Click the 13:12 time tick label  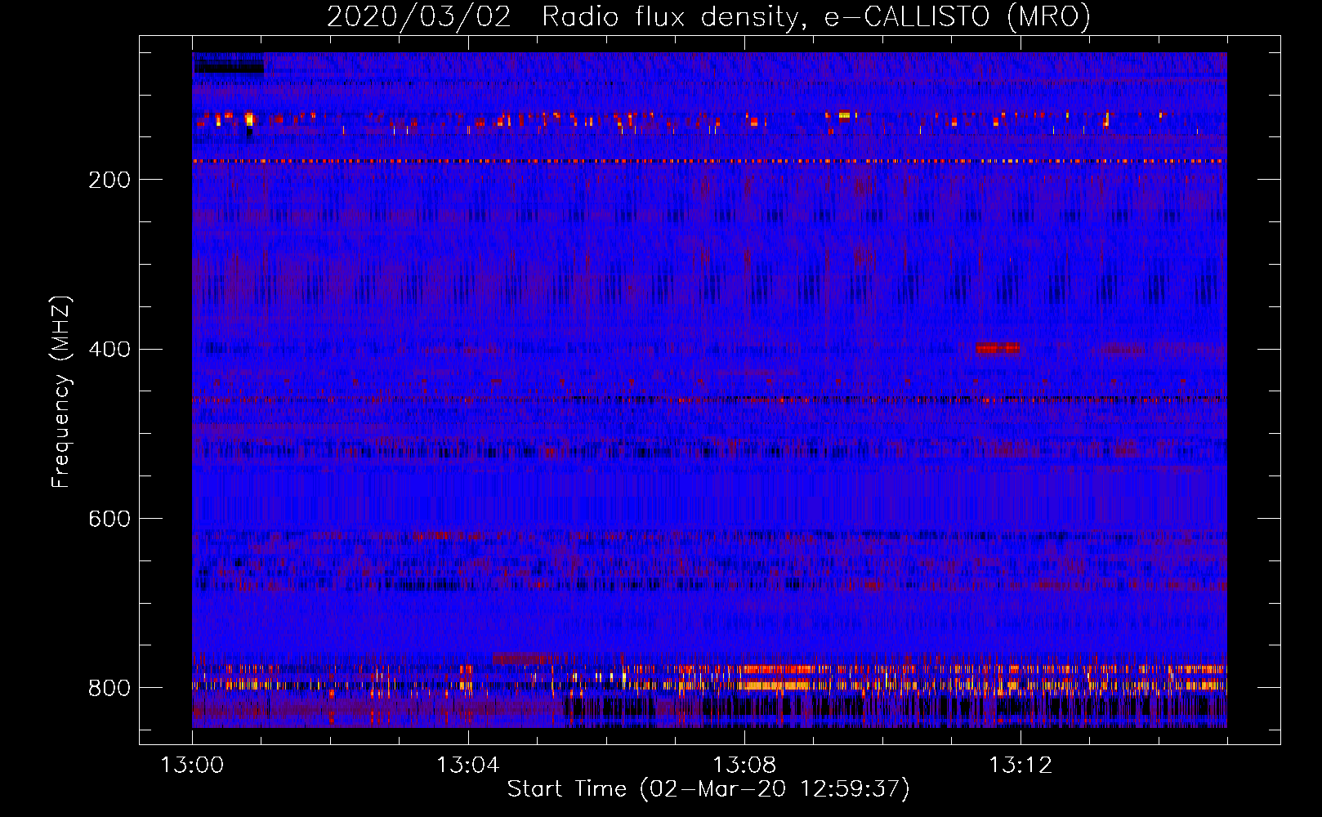(1021, 765)
